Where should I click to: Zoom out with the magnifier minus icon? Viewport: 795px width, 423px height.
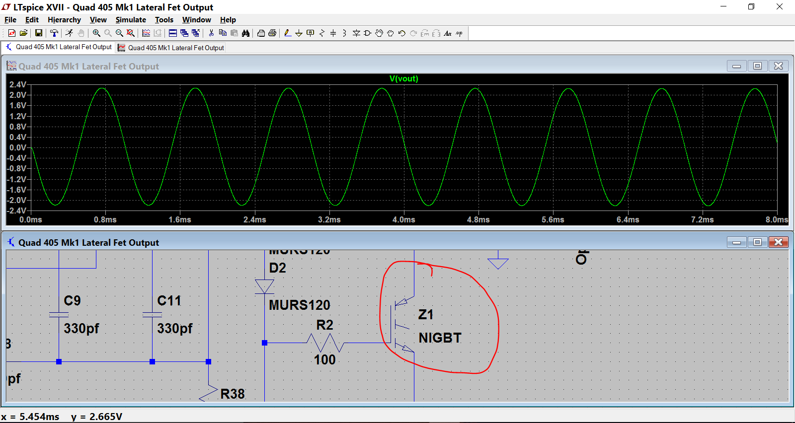[119, 33]
